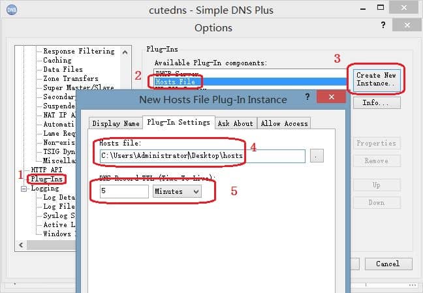Open the Ask About tab
This screenshot has height=293, width=423.
click(x=235, y=123)
